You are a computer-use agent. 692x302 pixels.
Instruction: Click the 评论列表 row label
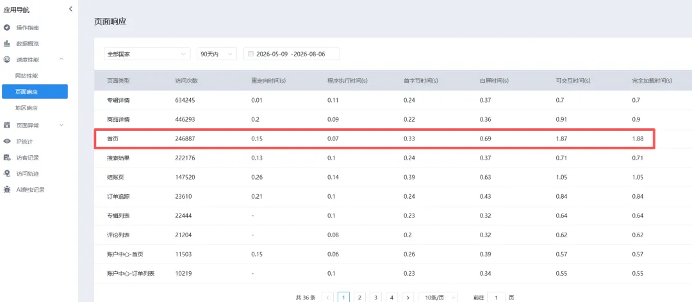coord(119,235)
